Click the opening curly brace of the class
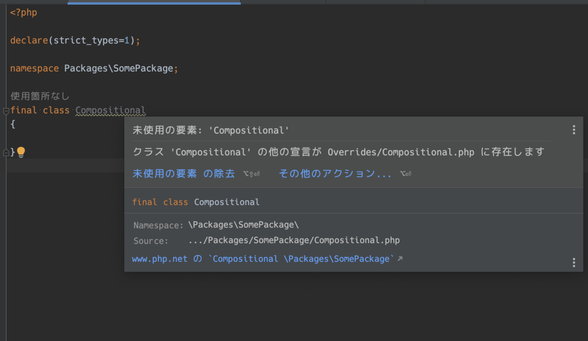The width and height of the screenshot is (588, 341). pos(13,124)
